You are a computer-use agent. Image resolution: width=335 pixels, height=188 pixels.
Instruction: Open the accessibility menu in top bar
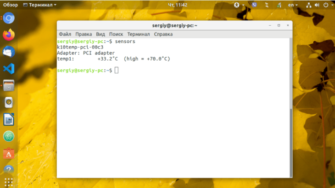click(238, 5)
